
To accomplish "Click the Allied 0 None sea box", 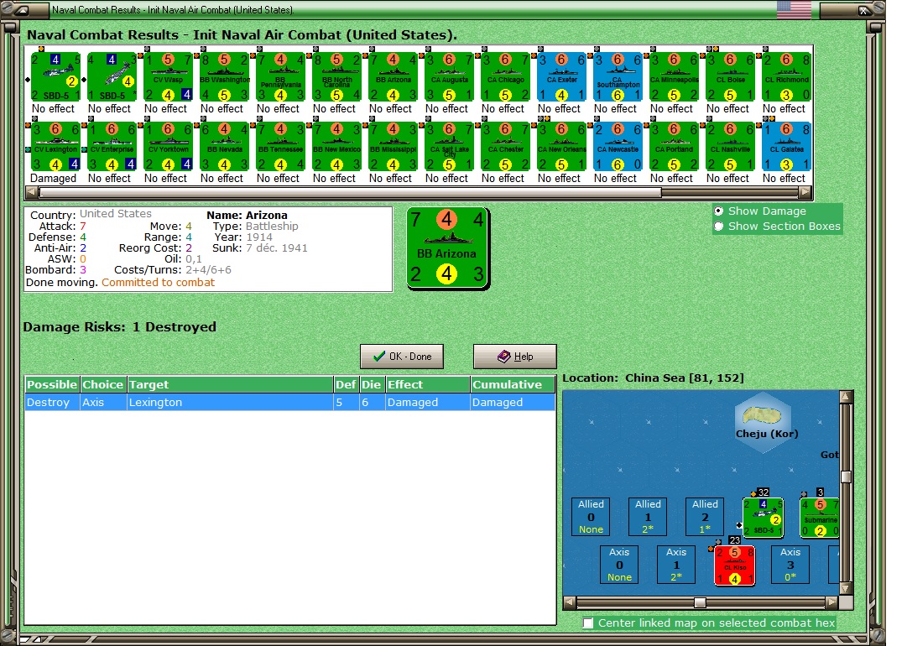I will 591,517.
